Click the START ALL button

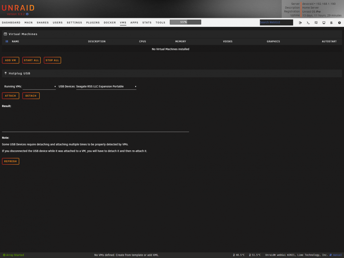pos(31,60)
